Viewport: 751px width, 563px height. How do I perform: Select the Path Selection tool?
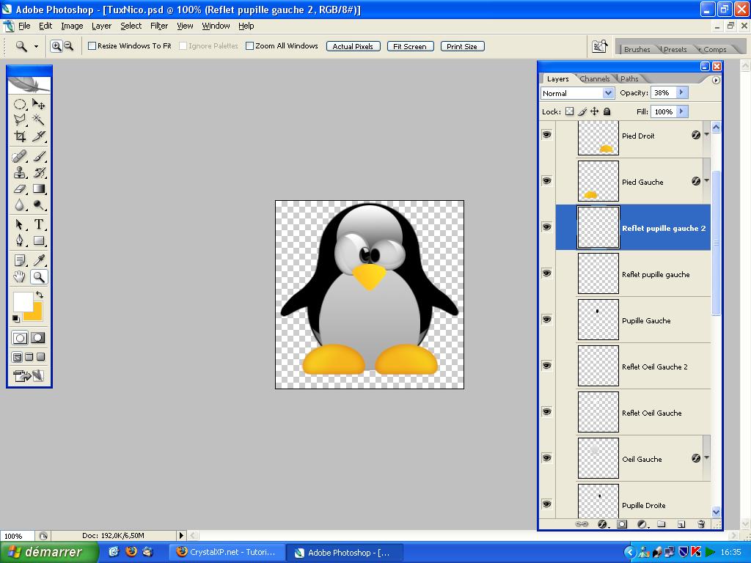(20, 224)
